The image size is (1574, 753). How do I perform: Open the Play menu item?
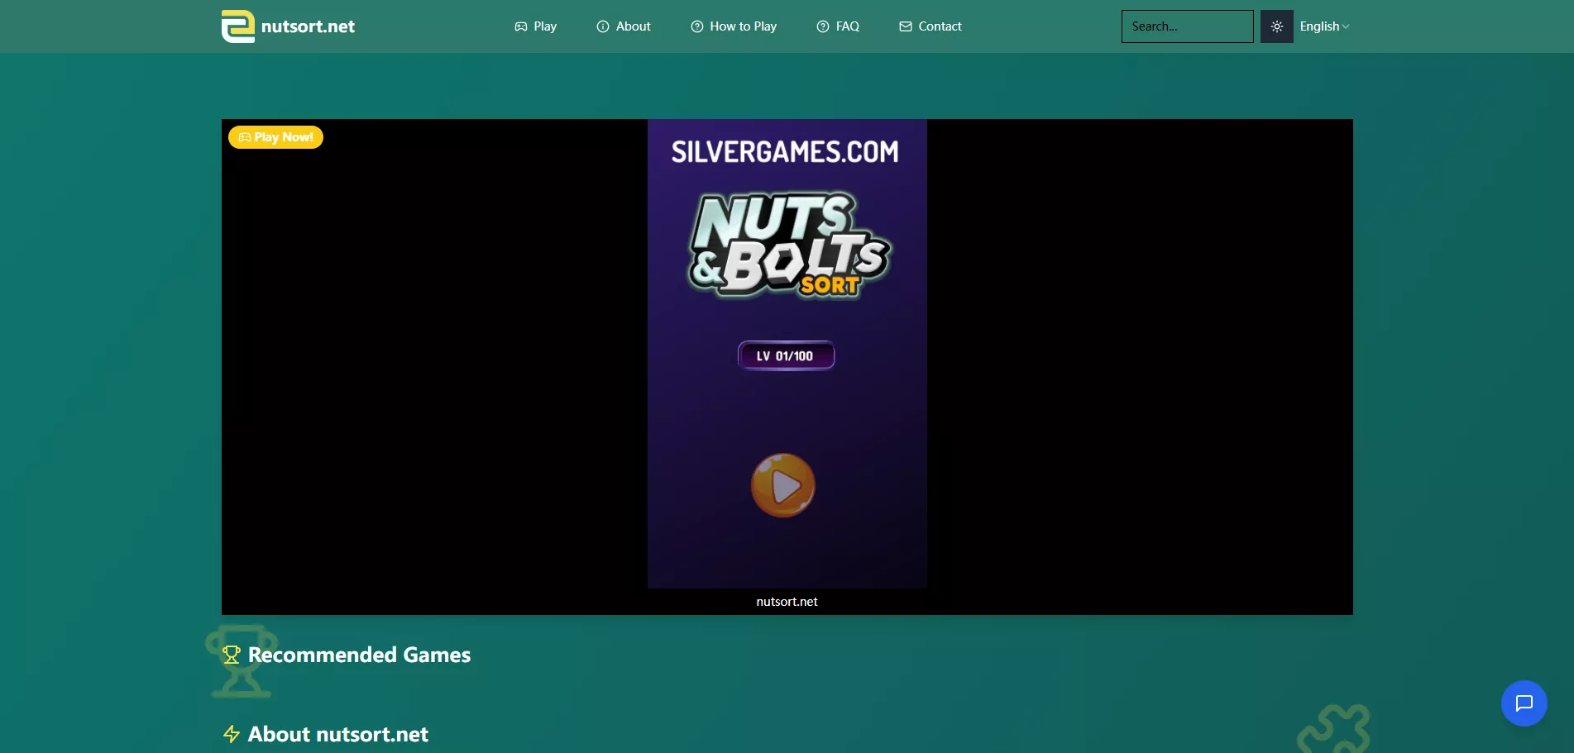[x=536, y=26]
